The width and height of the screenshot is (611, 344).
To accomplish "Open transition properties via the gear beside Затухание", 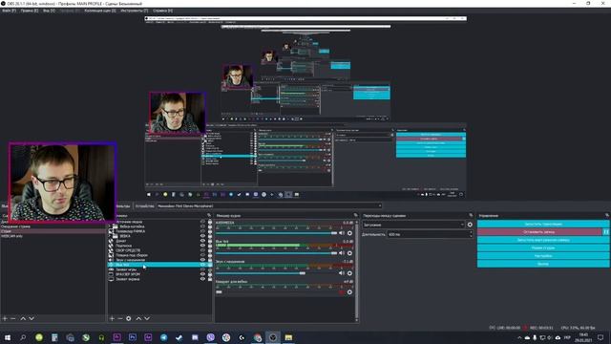I will pos(470,225).
